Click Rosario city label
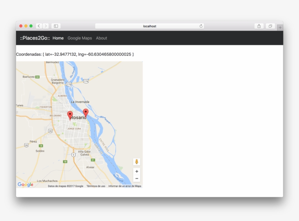The image size is (299, 221). click(x=78, y=117)
